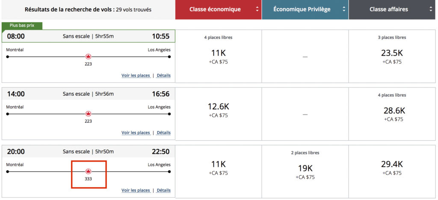Open Détails for 20:00 flight
The width and height of the screenshot is (438, 200).
click(x=163, y=191)
